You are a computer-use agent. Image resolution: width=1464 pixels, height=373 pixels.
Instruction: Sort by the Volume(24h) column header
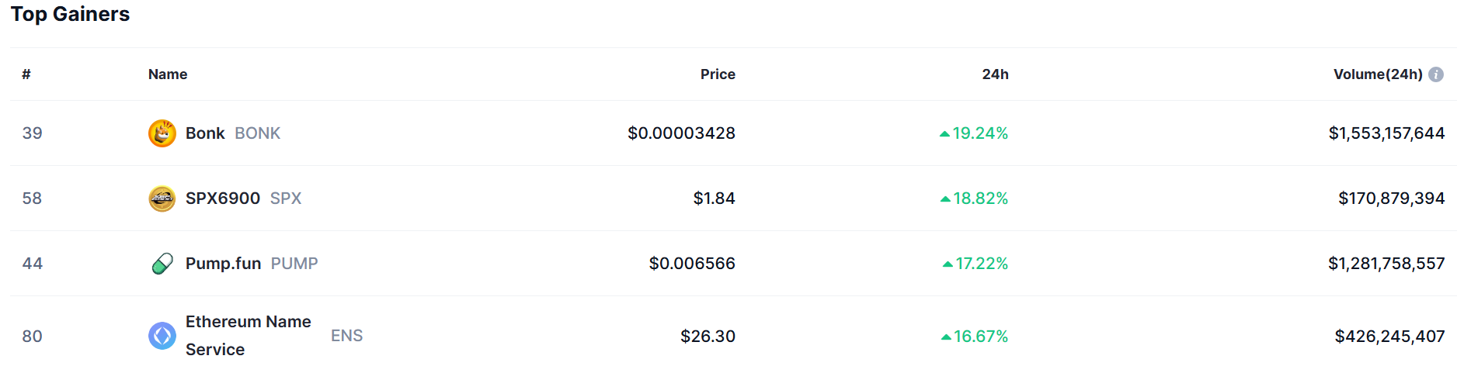point(1378,74)
